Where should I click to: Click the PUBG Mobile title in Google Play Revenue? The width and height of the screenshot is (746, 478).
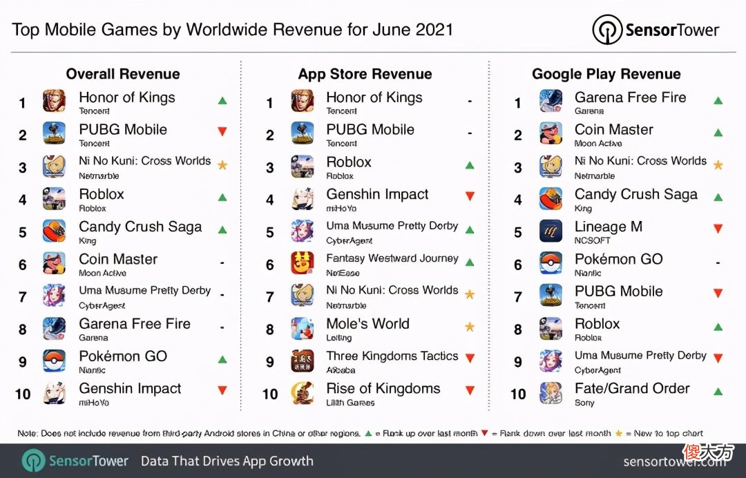coord(618,291)
